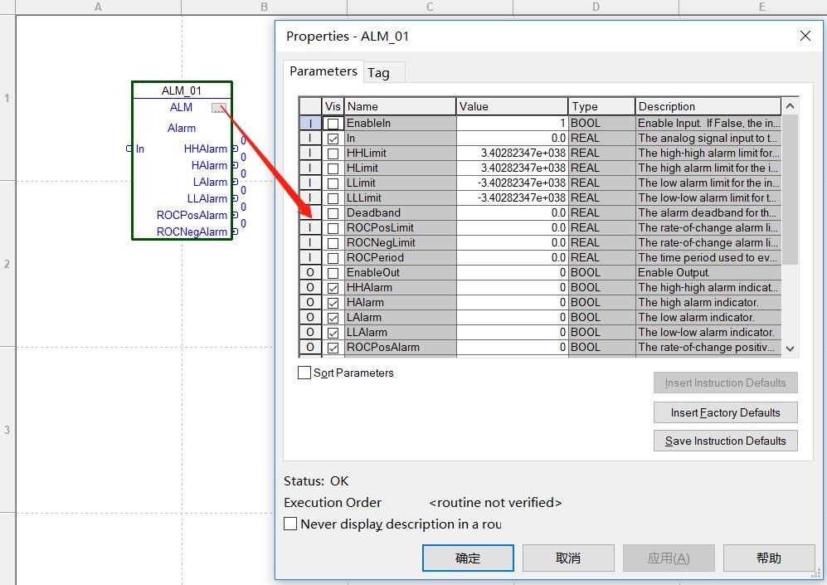
Task: Select the EnableIn row header cell
Action: [310, 123]
